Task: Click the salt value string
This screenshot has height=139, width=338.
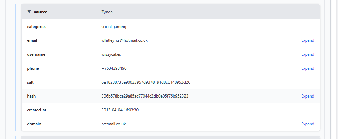Action: (146, 82)
